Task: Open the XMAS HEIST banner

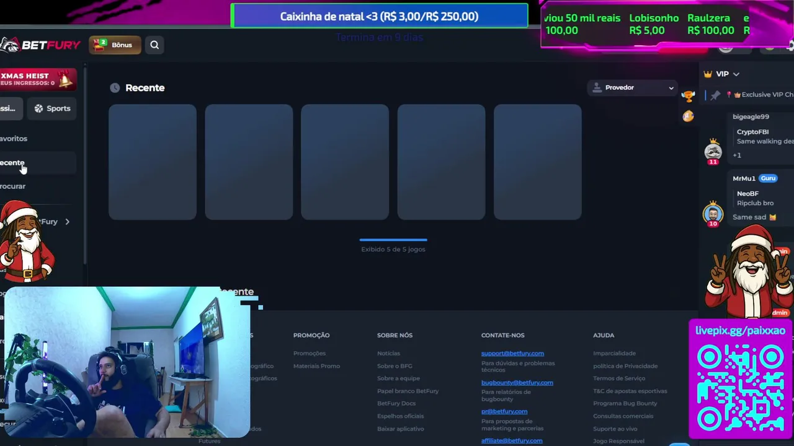Action: 38,79
